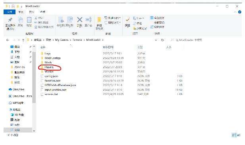Screen dimensions: 245x145
Task: Open the File ribbon tab
Action: click(10, 12)
